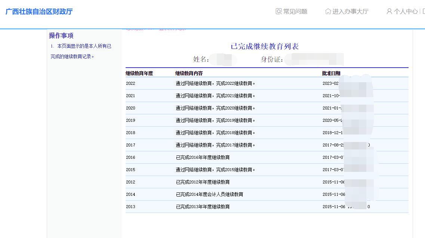Click the 已完成继续教育列表 page title
Image resolution: width=425 pixels, height=238 pixels.
[265, 47]
